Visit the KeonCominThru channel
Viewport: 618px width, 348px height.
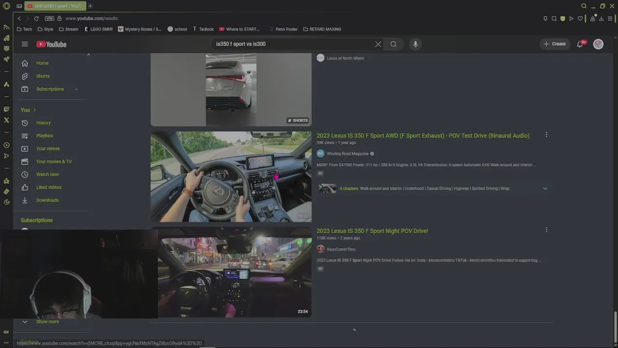(x=341, y=249)
